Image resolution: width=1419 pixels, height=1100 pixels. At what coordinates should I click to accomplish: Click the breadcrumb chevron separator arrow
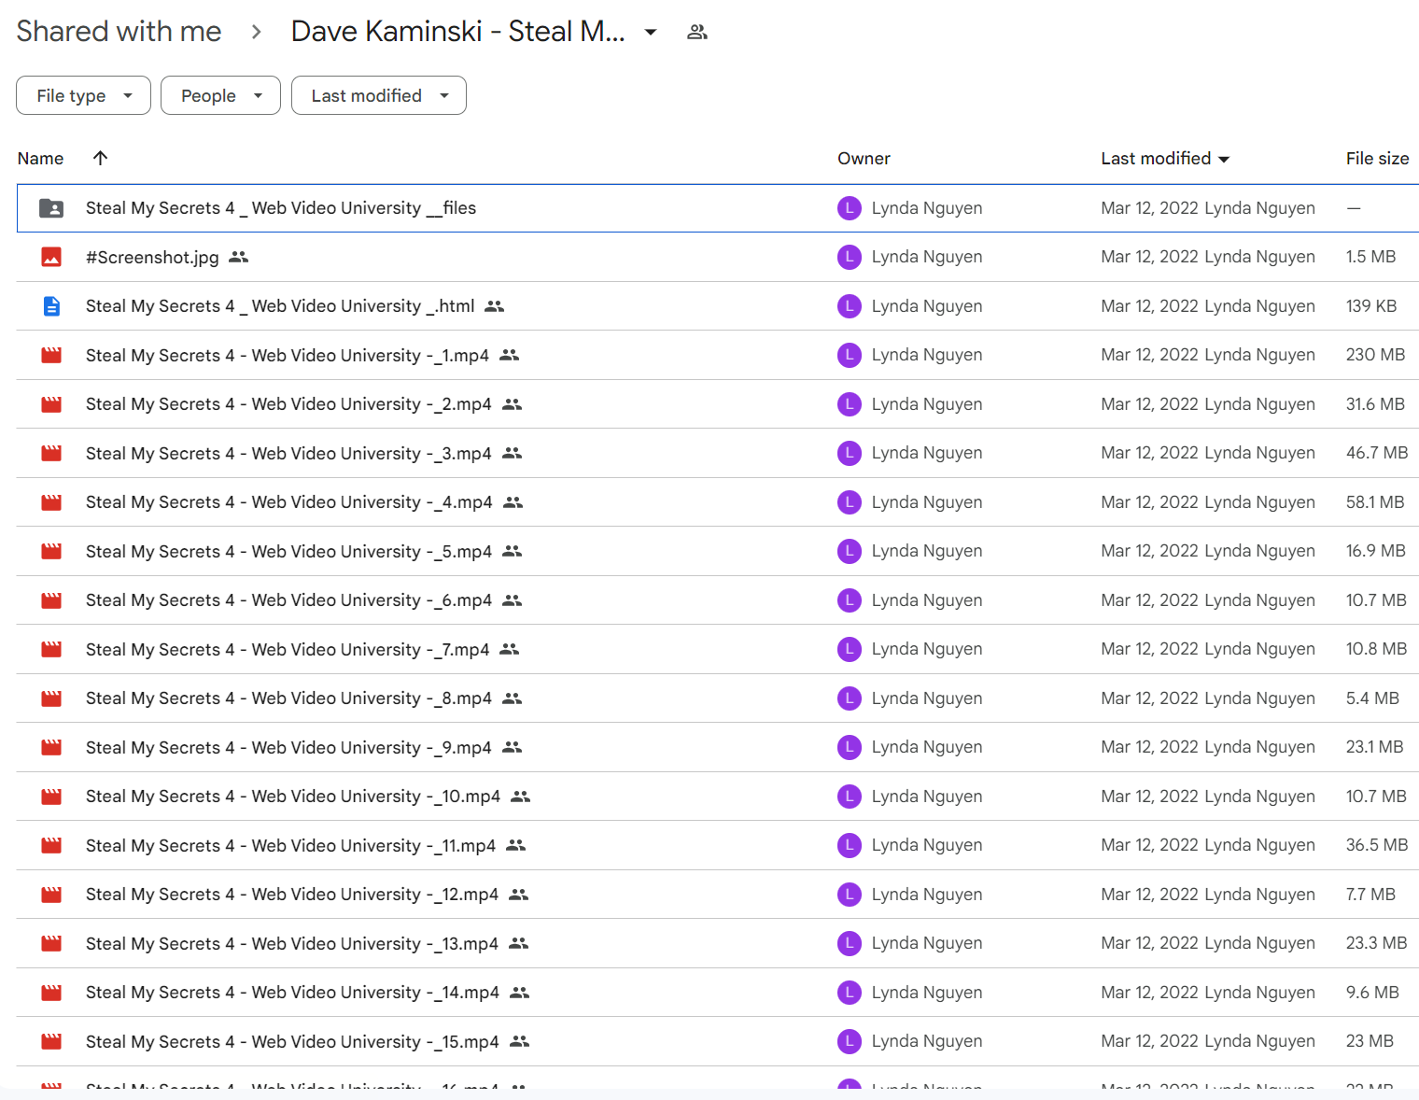(257, 33)
